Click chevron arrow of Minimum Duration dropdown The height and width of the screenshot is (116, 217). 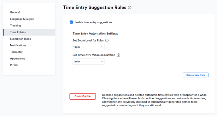click(102, 62)
